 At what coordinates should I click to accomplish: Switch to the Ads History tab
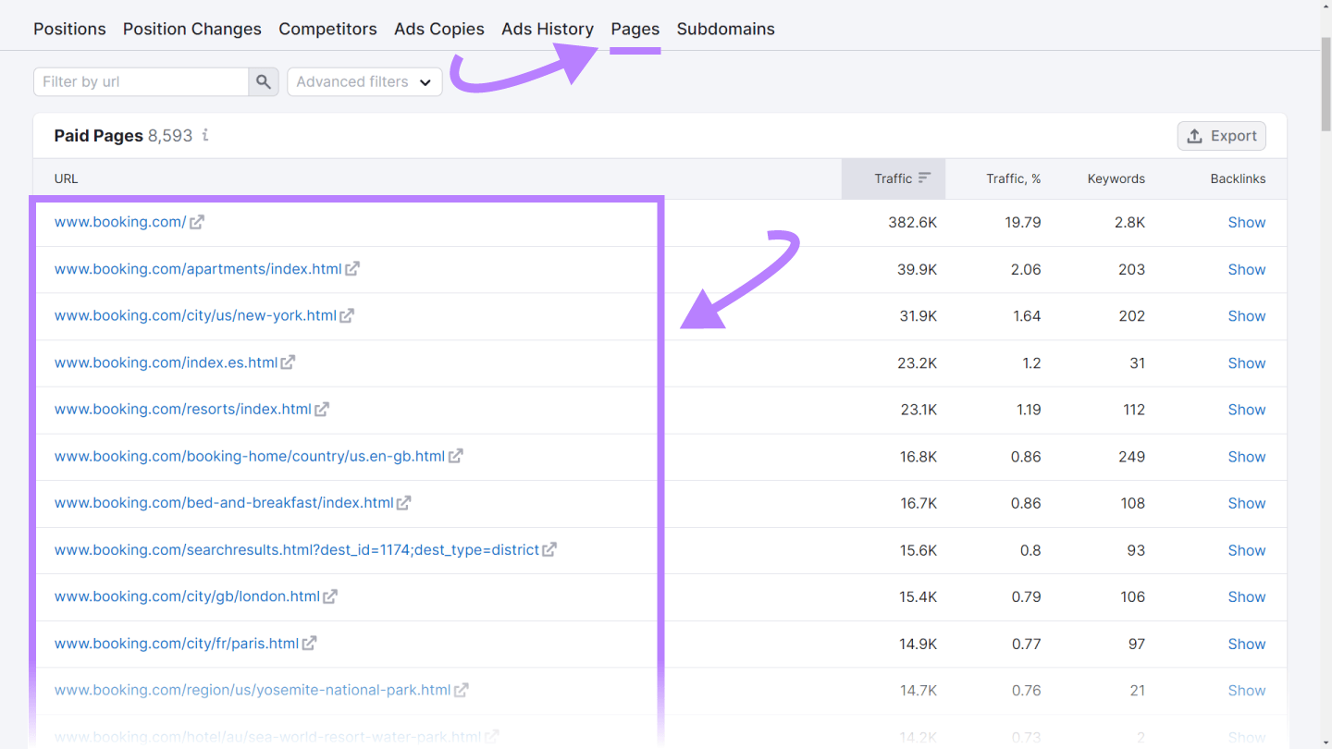point(548,29)
